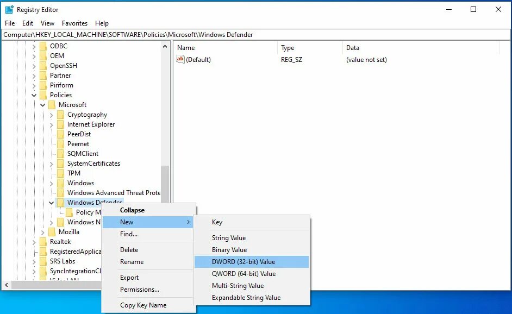Click the Piriform folder icon

point(43,85)
